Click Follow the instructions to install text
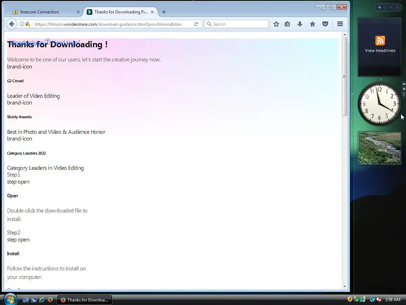Image resolution: width=406 pixels, height=305 pixels. click(x=47, y=273)
